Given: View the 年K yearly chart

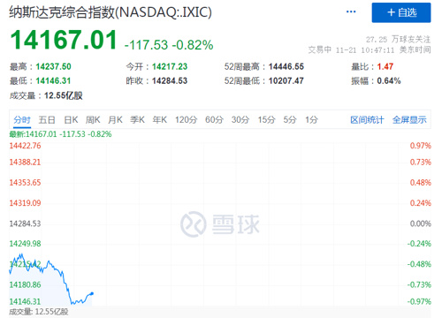Looking at the screenshot, I should click(x=160, y=120).
